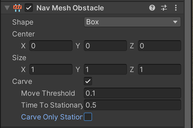Click the Carve Only Stationary label
This screenshot has width=193, height=128.
click(52, 117)
